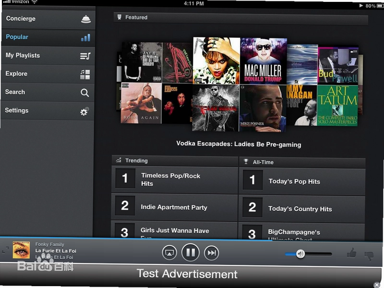Screen dimensions: 384x288
Task: Click the Popular bar-chart icon
Action: 85,37
